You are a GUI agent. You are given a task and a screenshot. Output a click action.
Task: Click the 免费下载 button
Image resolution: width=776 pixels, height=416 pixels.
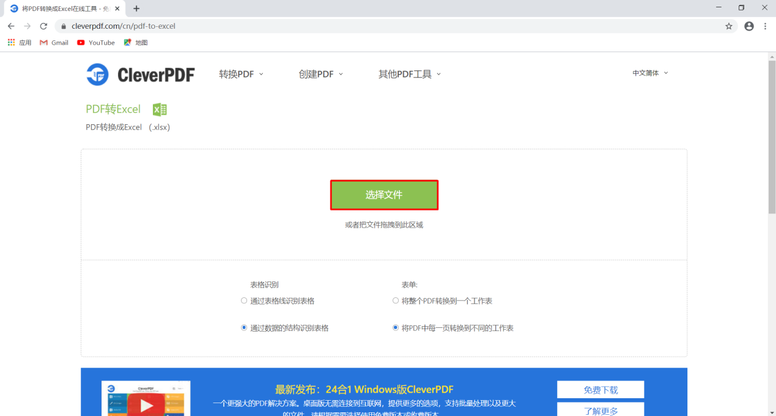[x=600, y=390]
